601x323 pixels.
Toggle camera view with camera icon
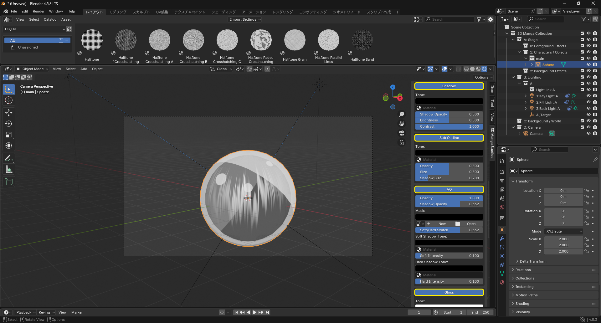click(x=402, y=133)
